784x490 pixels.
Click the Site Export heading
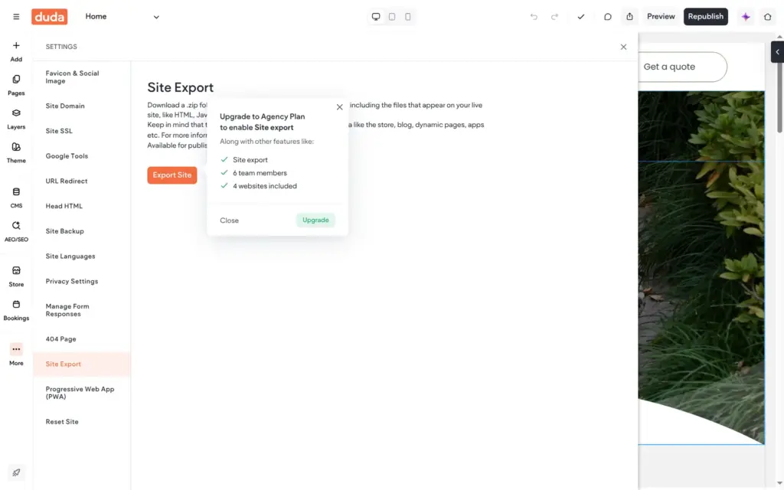tap(181, 87)
